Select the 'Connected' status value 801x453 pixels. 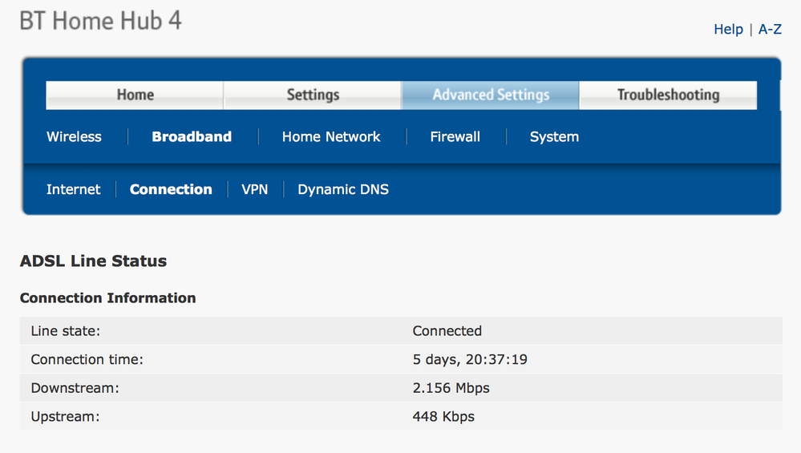[x=447, y=331]
